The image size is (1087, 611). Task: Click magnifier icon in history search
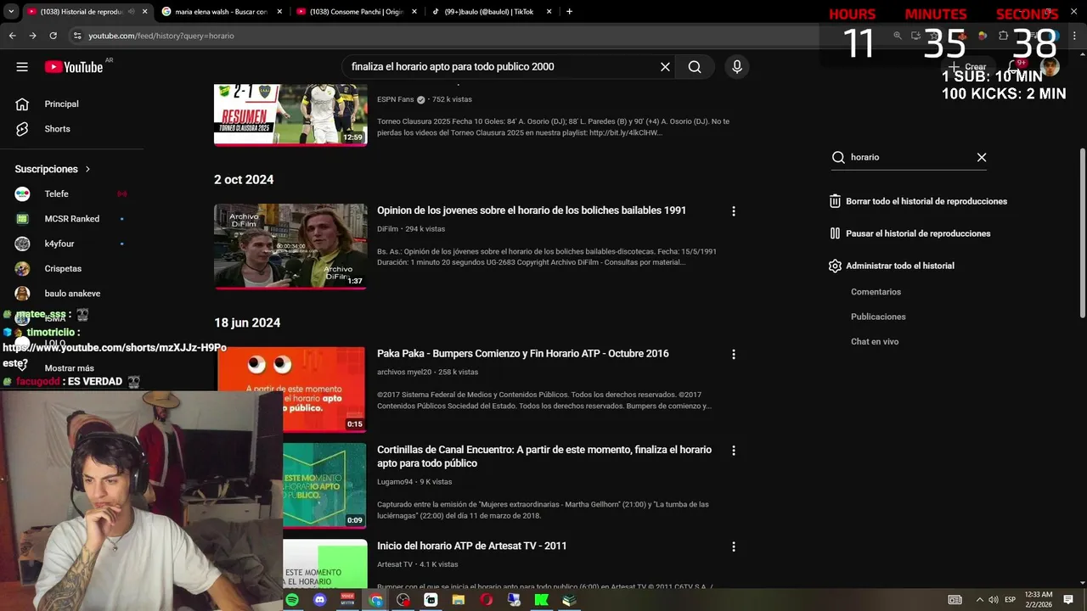[x=838, y=157]
